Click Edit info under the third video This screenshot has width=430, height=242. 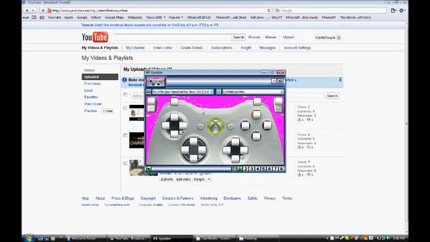tap(167, 179)
